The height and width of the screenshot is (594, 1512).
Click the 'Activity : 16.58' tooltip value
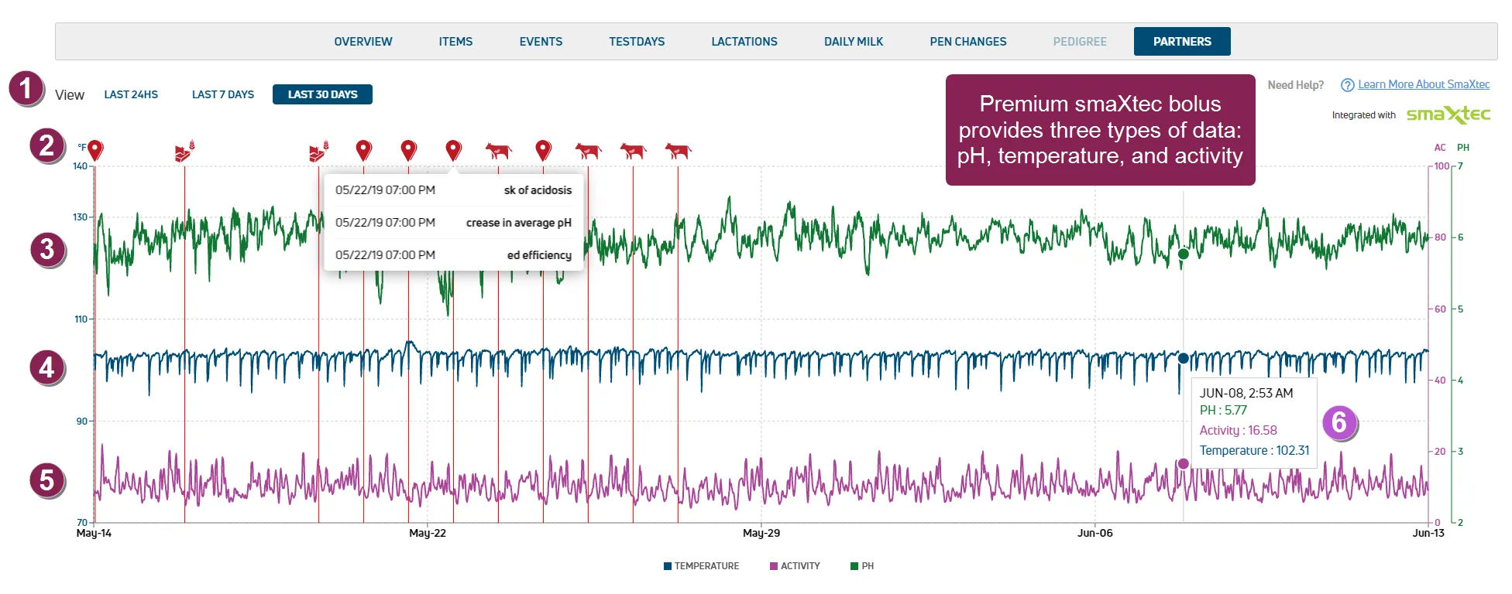pyautogui.click(x=1238, y=431)
